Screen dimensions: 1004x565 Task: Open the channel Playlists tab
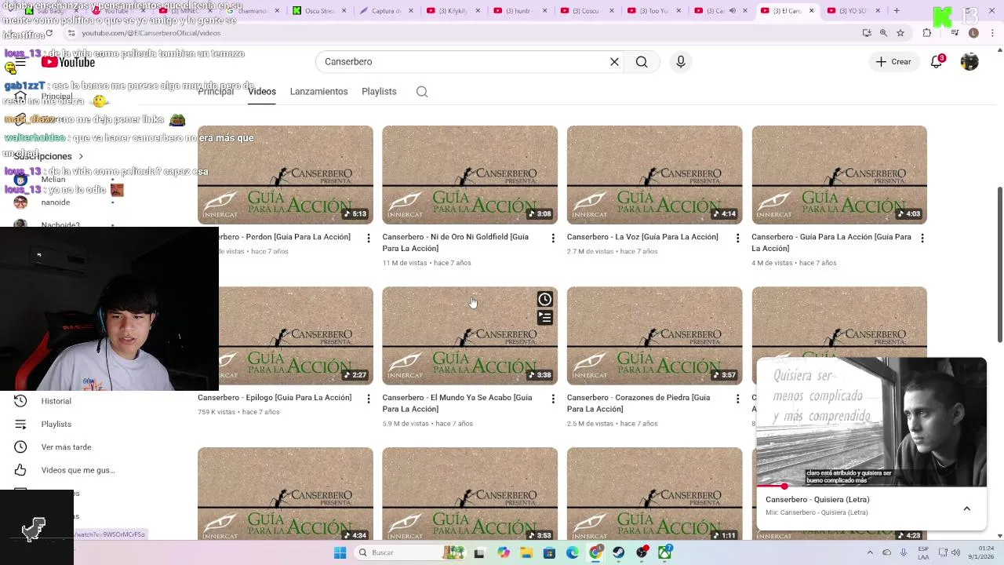click(x=379, y=92)
